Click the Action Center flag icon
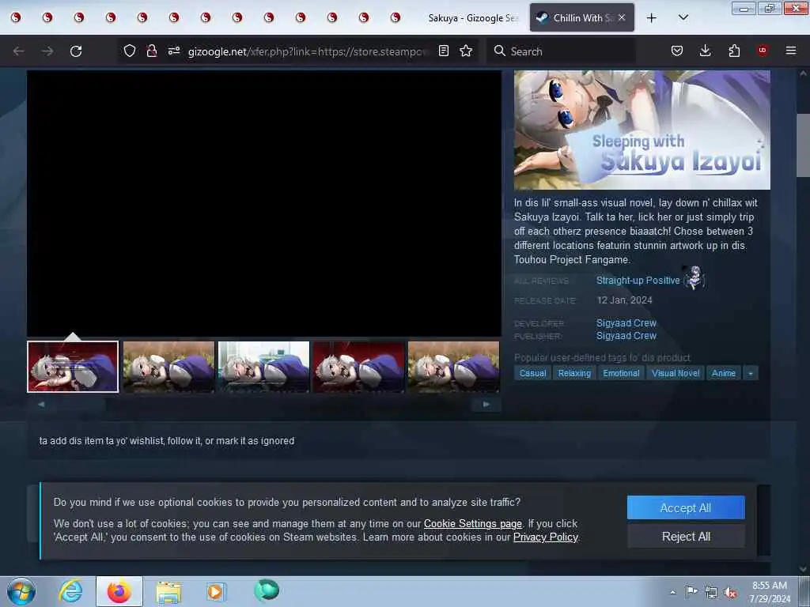This screenshot has width=810, height=607. (691, 591)
